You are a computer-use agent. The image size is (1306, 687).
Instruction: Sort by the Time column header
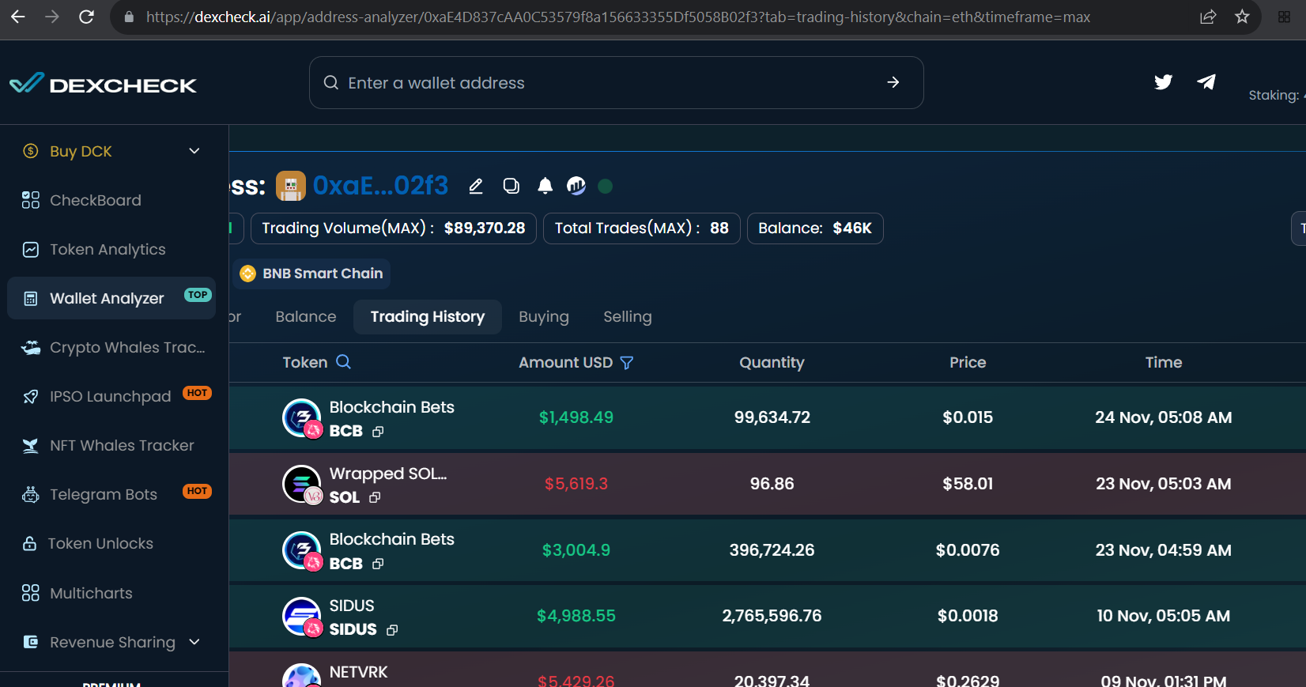pyautogui.click(x=1164, y=363)
